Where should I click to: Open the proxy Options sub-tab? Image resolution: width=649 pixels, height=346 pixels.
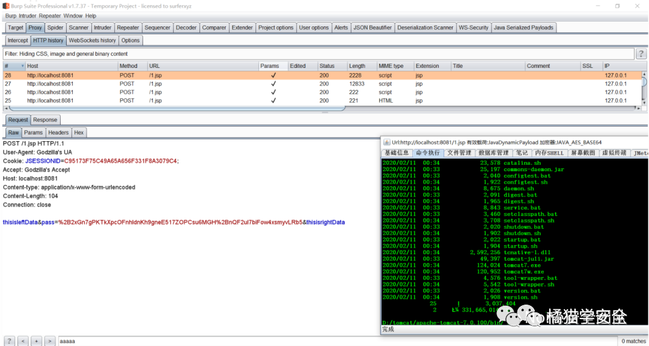tap(130, 40)
